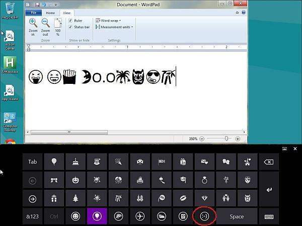302x226 pixels.
Task: Tap the party popper emoji key
Action: coord(118,162)
